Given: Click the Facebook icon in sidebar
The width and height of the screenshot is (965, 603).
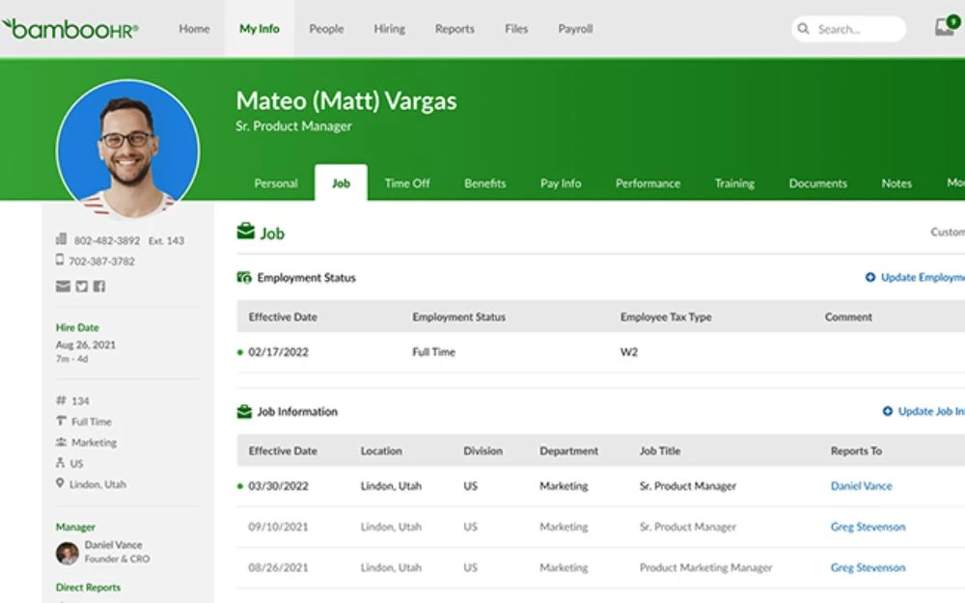Looking at the screenshot, I should pos(98,287).
